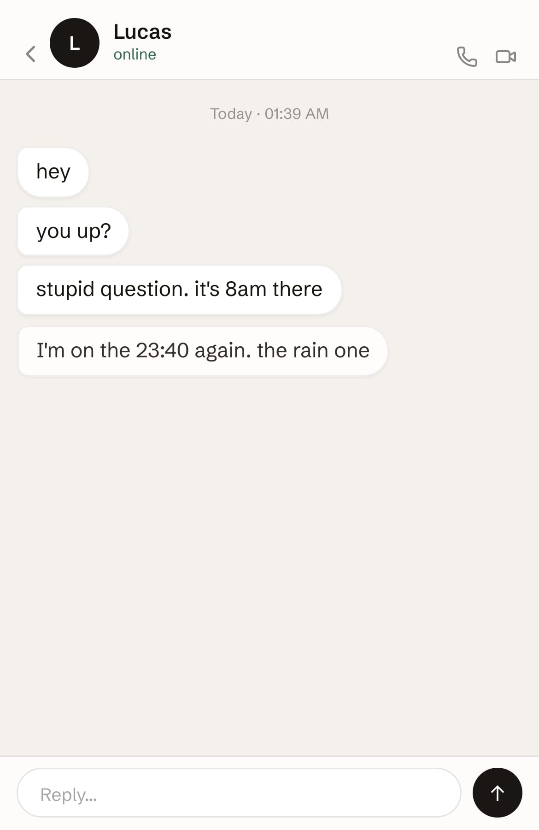This screenshot has width=539, height=830.
Task: Select the "hey" message bubble
Action: [53, 172]
